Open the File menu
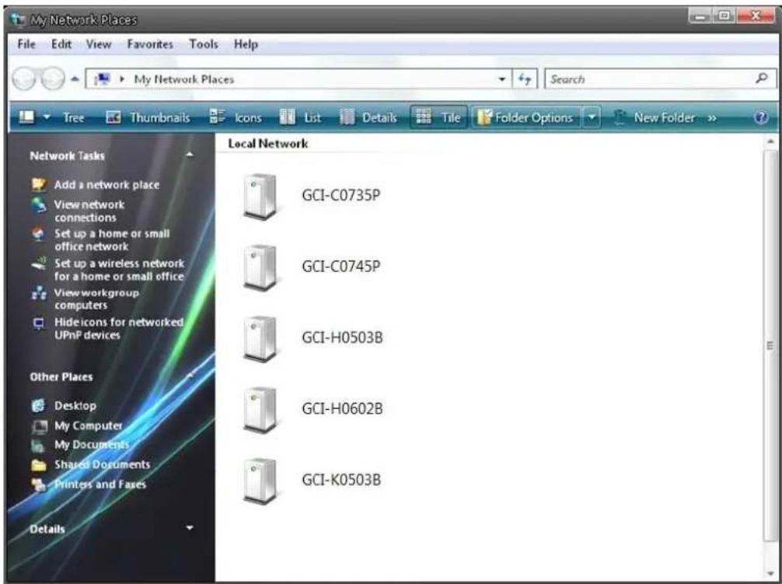Viewport: 782px width, 584px height. click(26, 44)
